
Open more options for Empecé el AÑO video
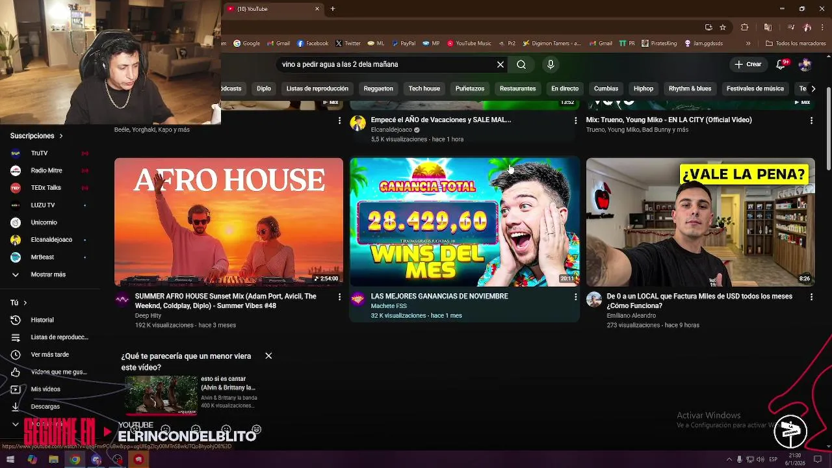(x=575, y=120)
